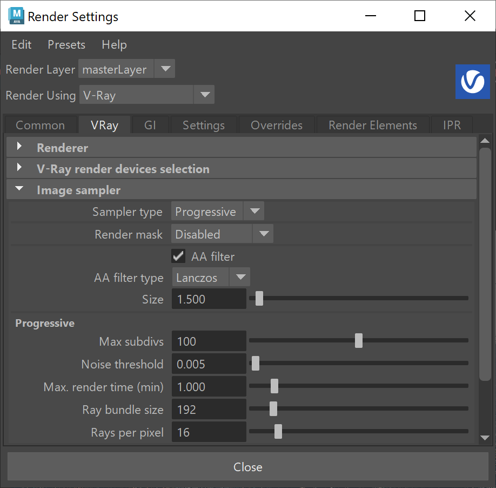Screen dimensions: 496x488
Task: Click the Ray bundle size value field
Action: click(209, 410)
